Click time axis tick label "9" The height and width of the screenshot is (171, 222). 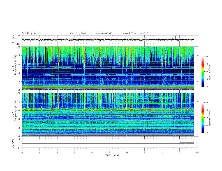[179, 153]
